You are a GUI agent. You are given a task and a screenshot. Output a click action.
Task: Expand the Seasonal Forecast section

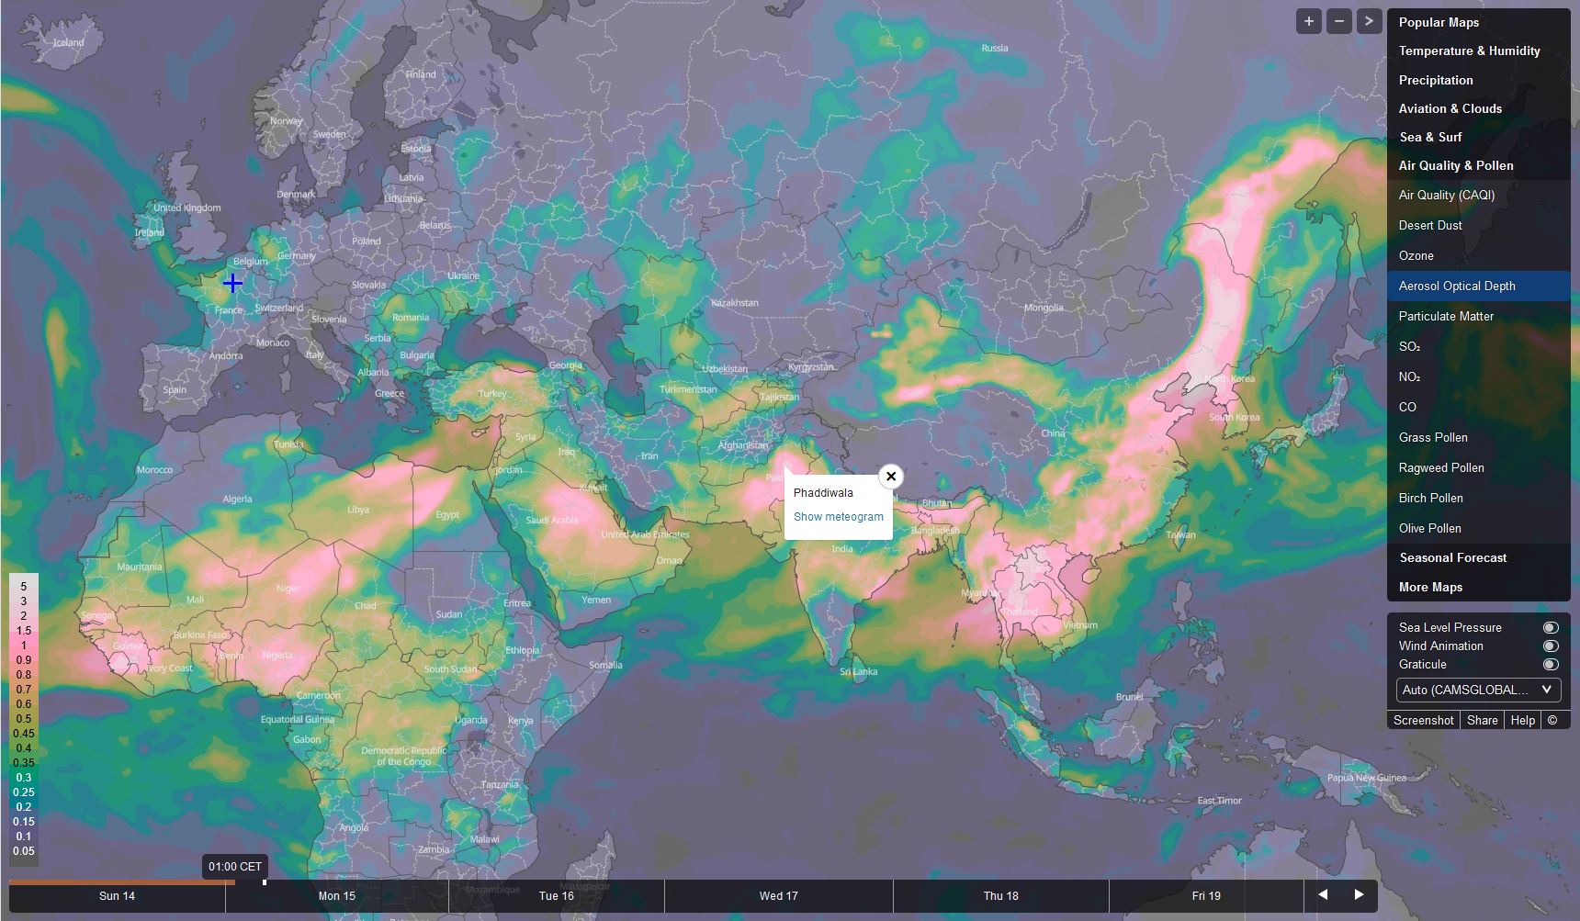(x=1452, y=557)
